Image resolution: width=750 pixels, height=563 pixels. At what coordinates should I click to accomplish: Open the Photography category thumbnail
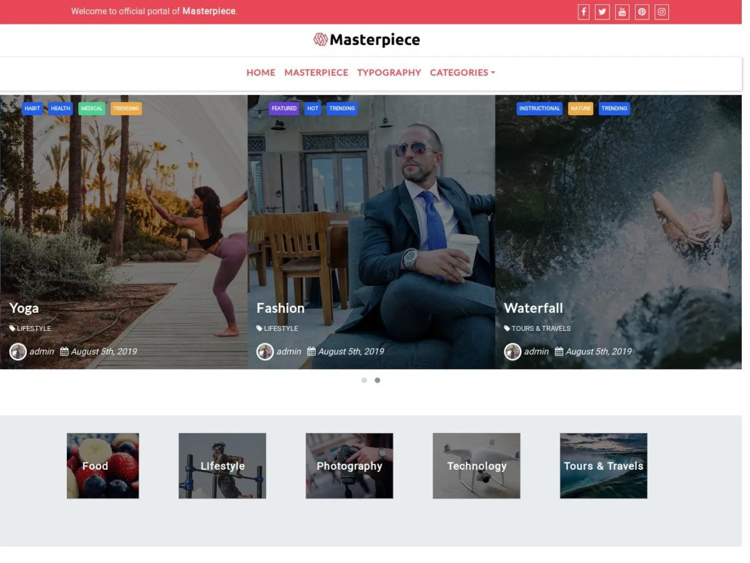pos(349,466)
